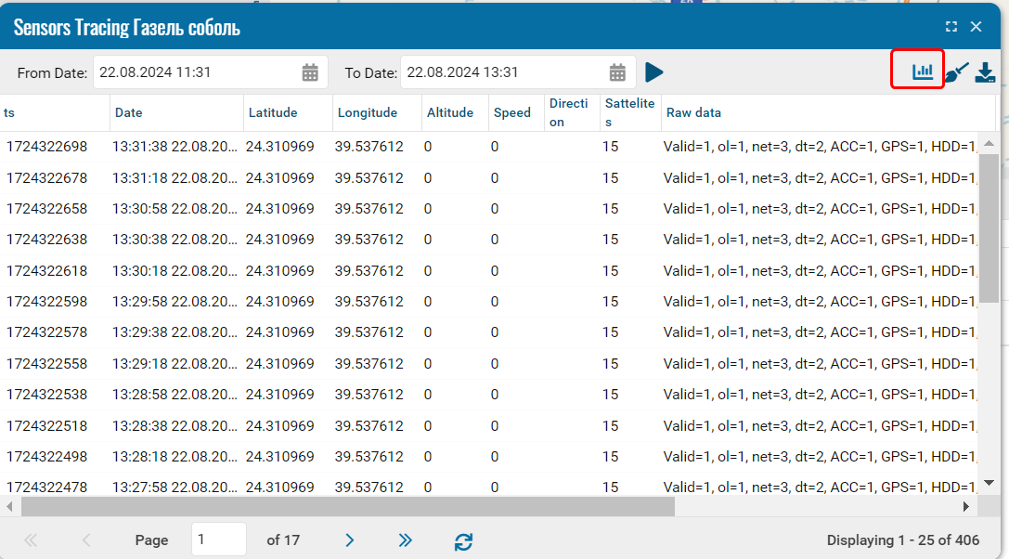Go to next page of results
Viewport: 1009px width, 559px height.
(350, 539)
